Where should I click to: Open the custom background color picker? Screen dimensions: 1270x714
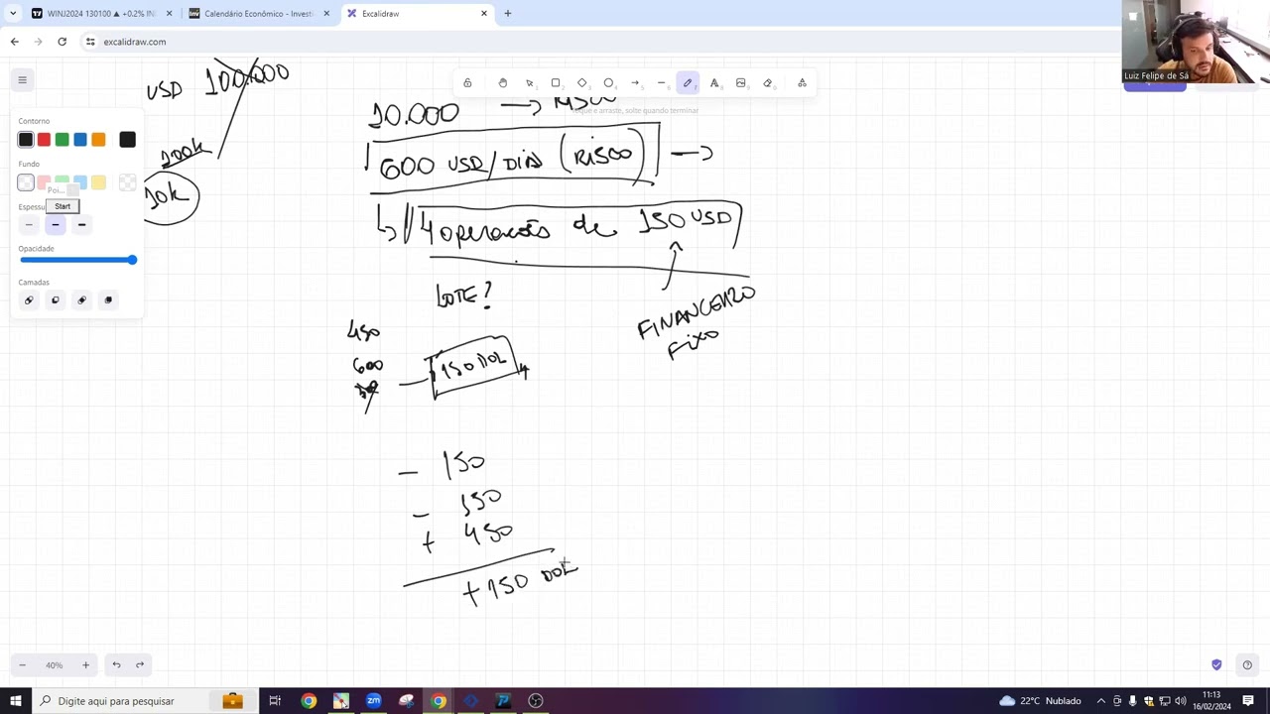coord(127,182)
